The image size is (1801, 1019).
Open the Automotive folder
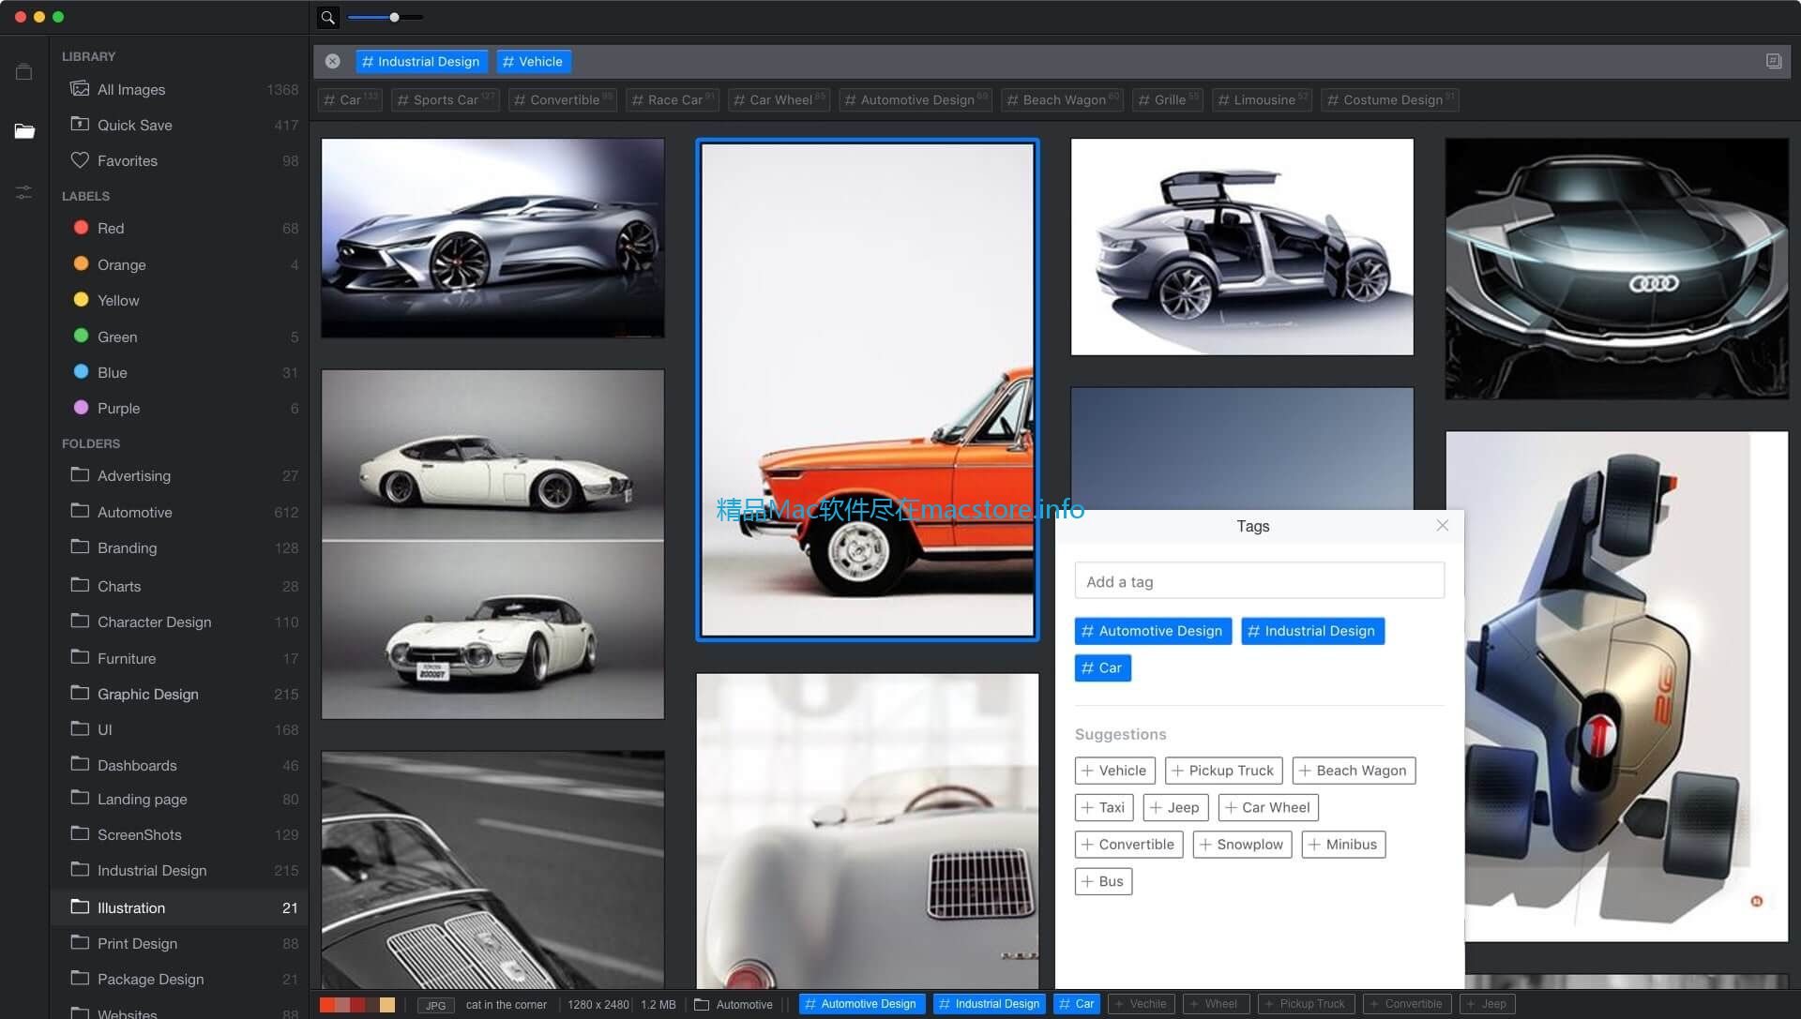point(180,512)
